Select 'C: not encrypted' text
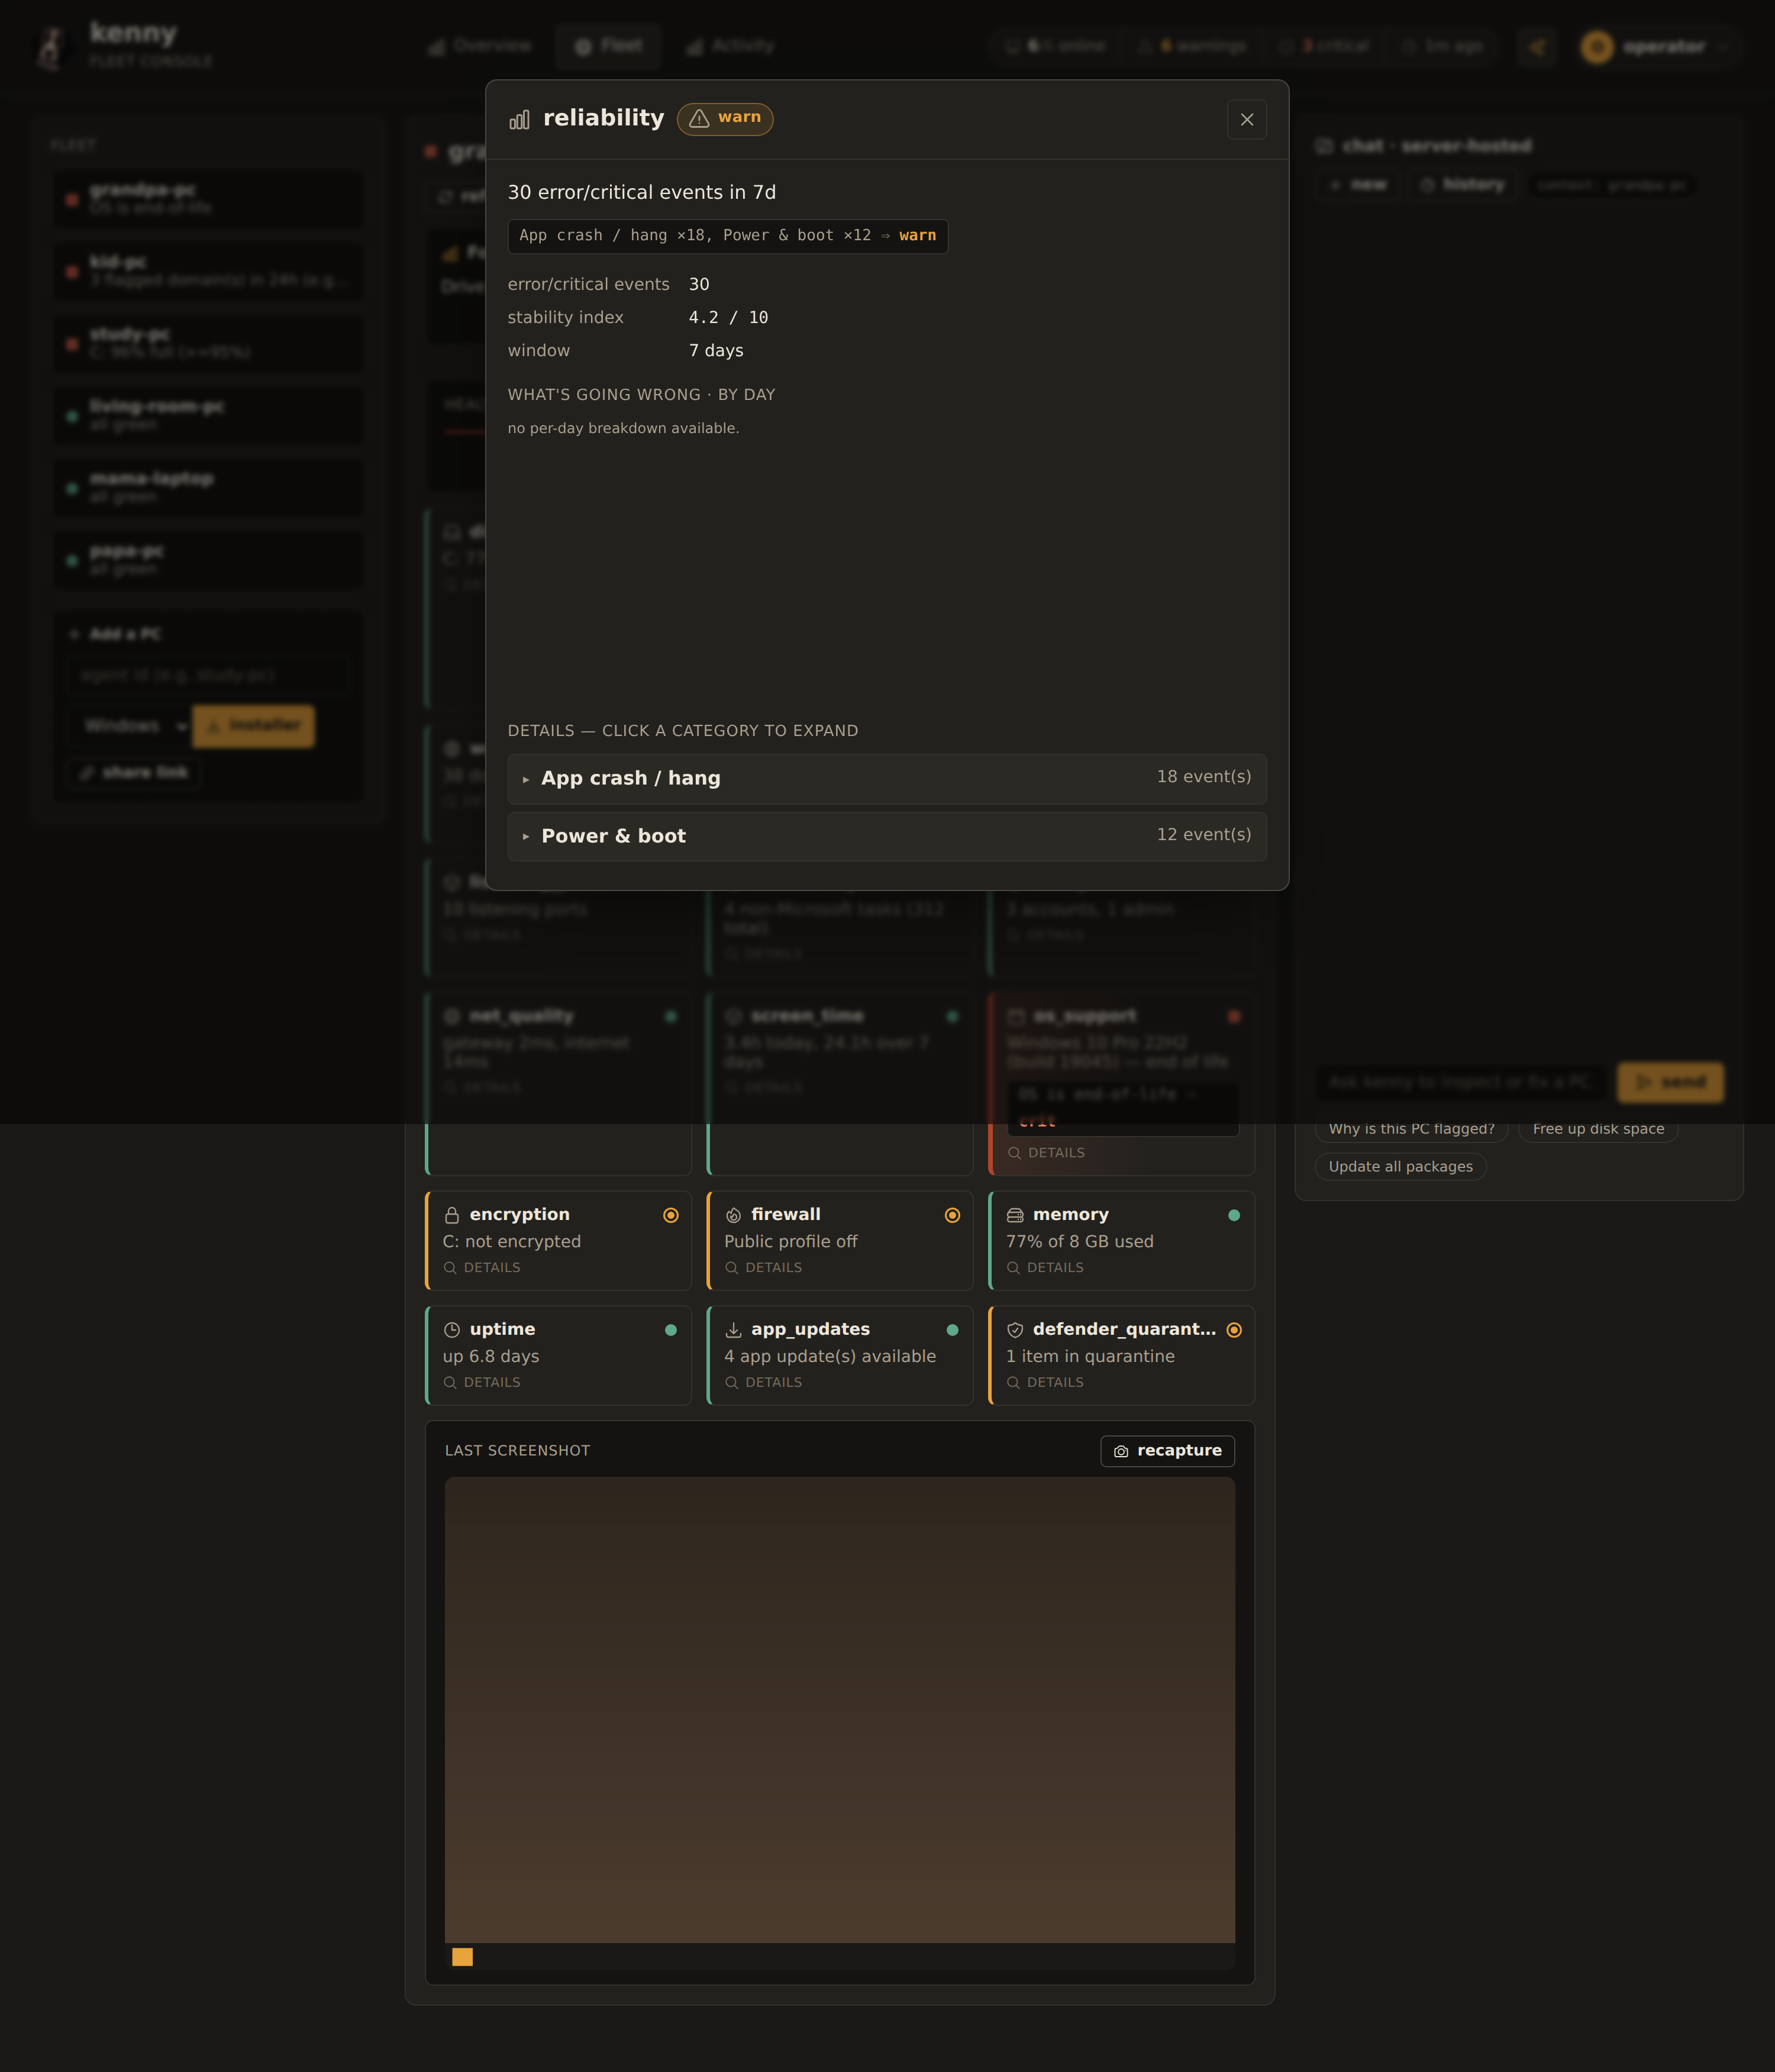The image size is (1775, 2072). tap(511, 1241)
